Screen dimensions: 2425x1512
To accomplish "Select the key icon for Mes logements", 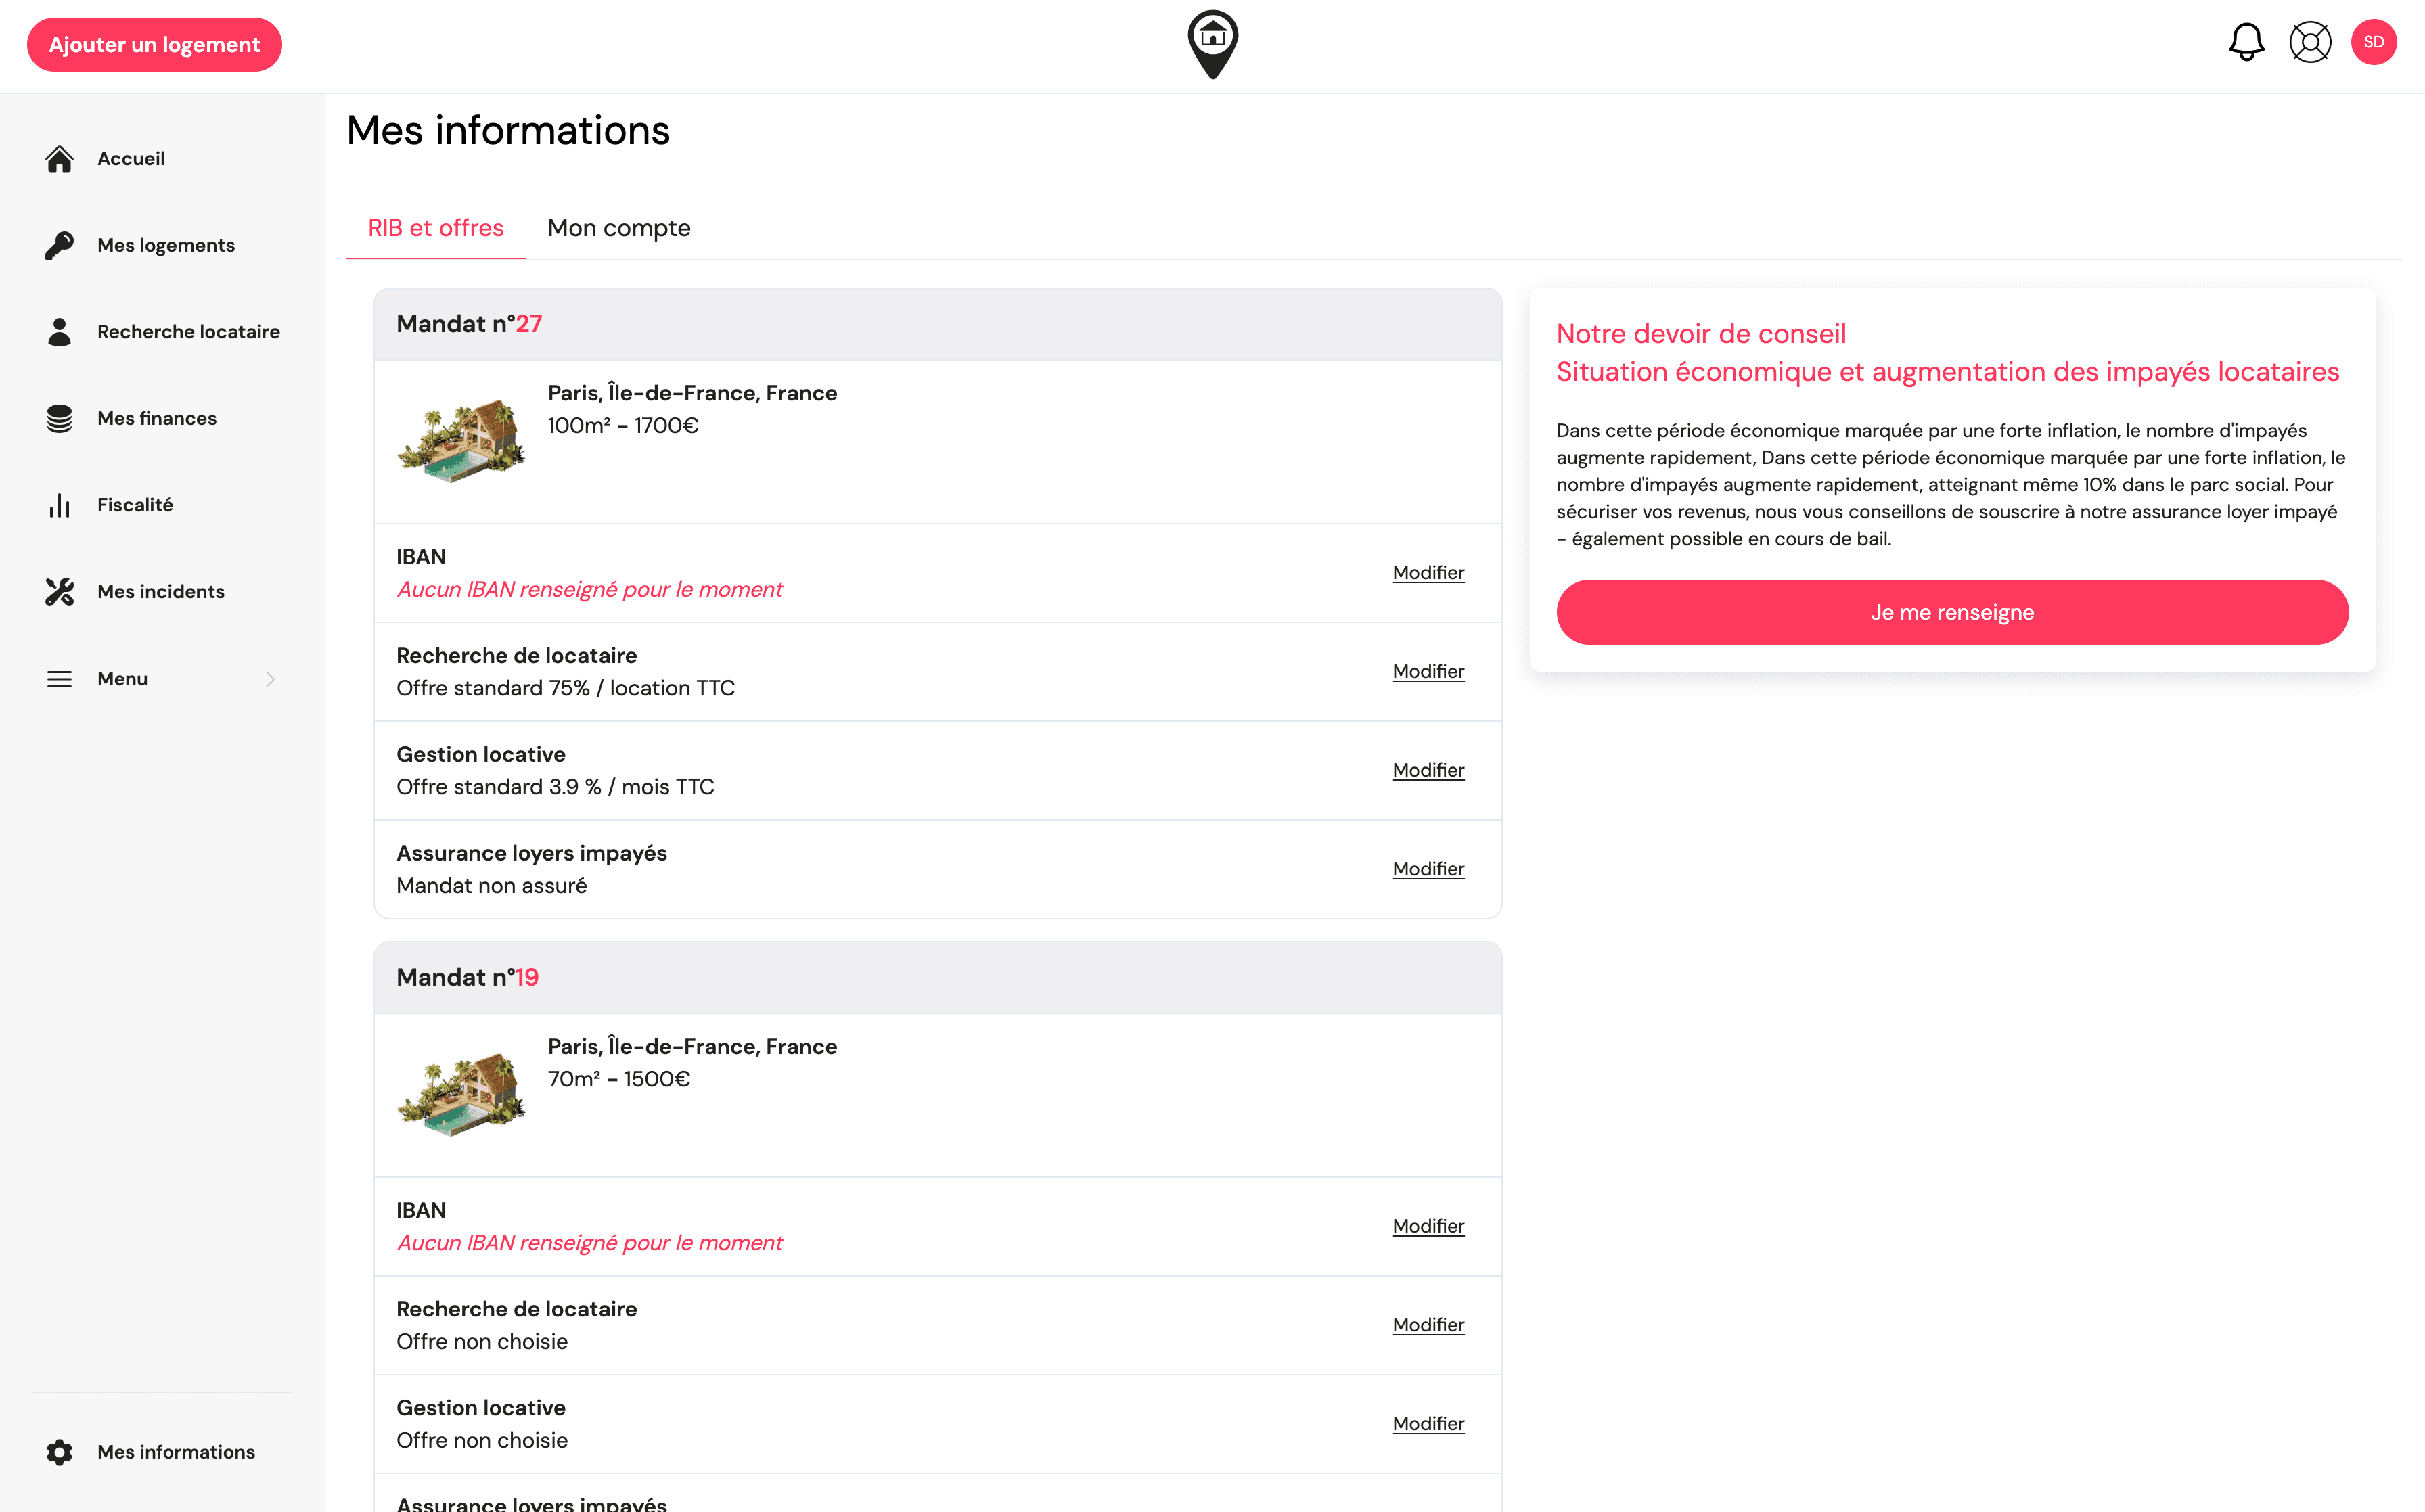I will click(x=59, y=245).
